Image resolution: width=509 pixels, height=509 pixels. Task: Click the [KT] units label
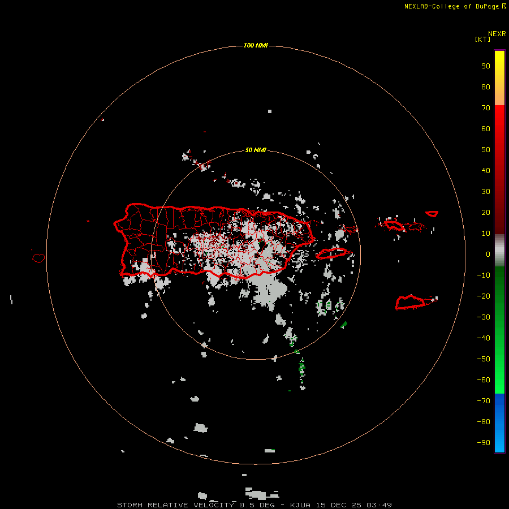tap(482, 39)
